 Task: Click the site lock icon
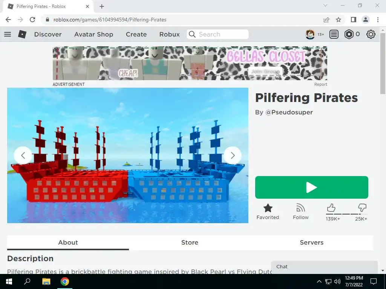(x=48, y=20)
